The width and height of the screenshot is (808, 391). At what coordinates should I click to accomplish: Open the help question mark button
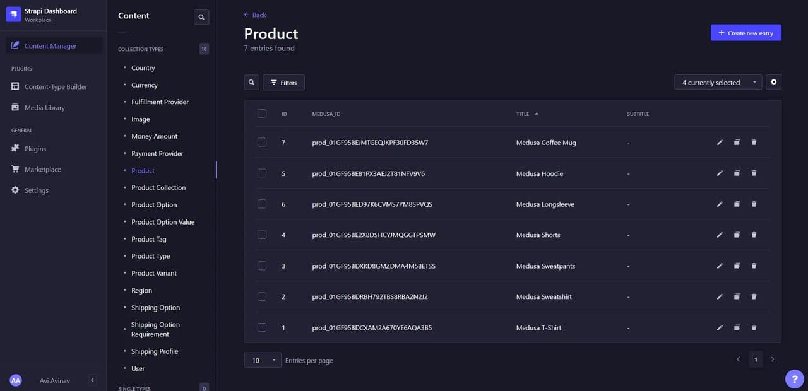794,378
